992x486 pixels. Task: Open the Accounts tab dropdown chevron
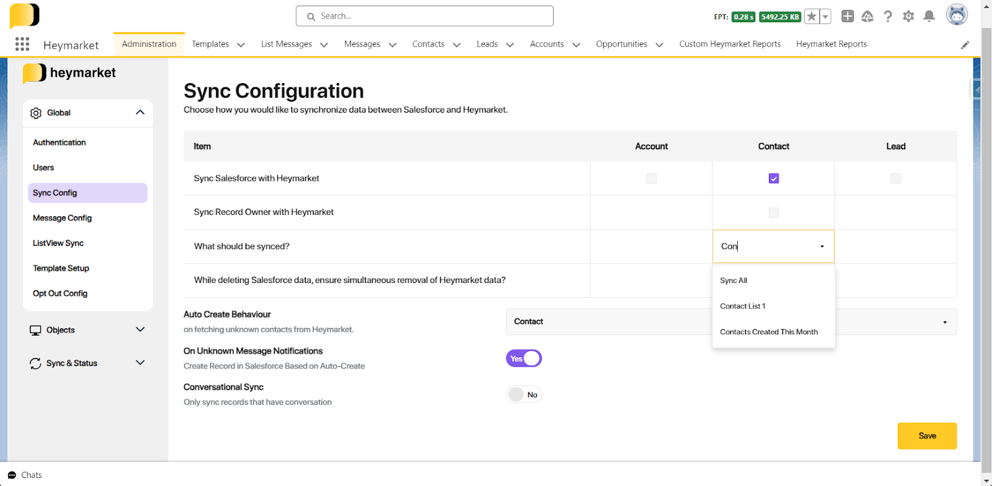coord(576,45)
